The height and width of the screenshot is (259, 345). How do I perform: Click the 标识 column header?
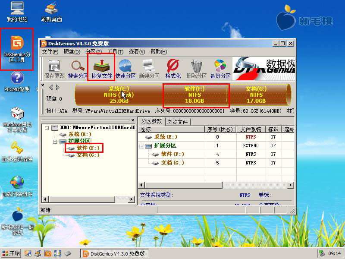pos(273,129)
